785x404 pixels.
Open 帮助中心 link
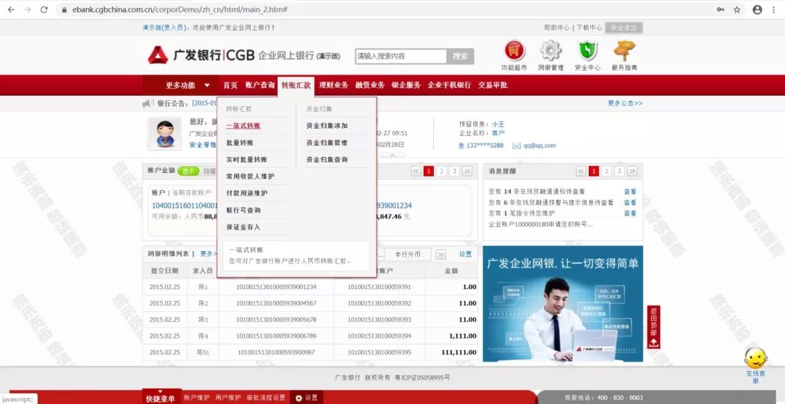[557, 28]
